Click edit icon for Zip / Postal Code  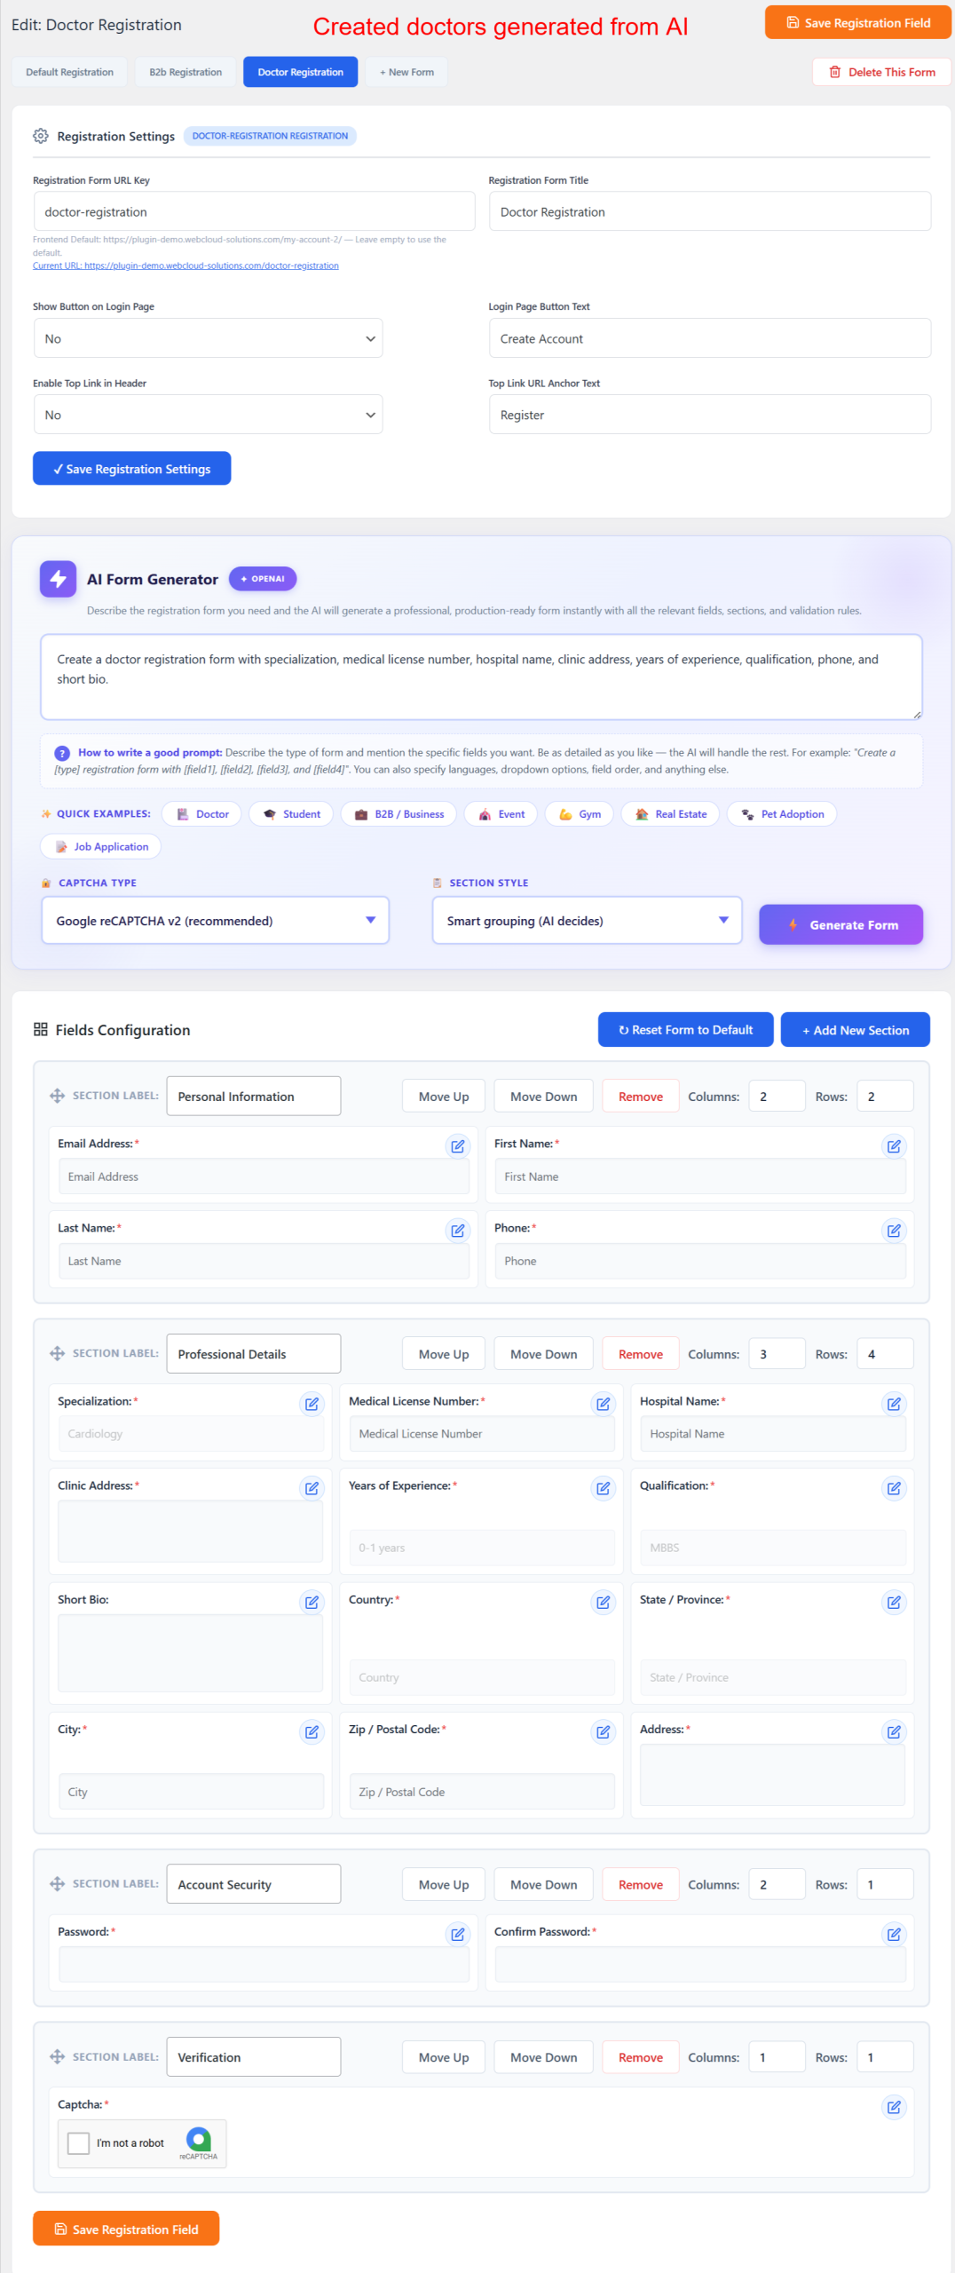click(x=603, y=1732)
